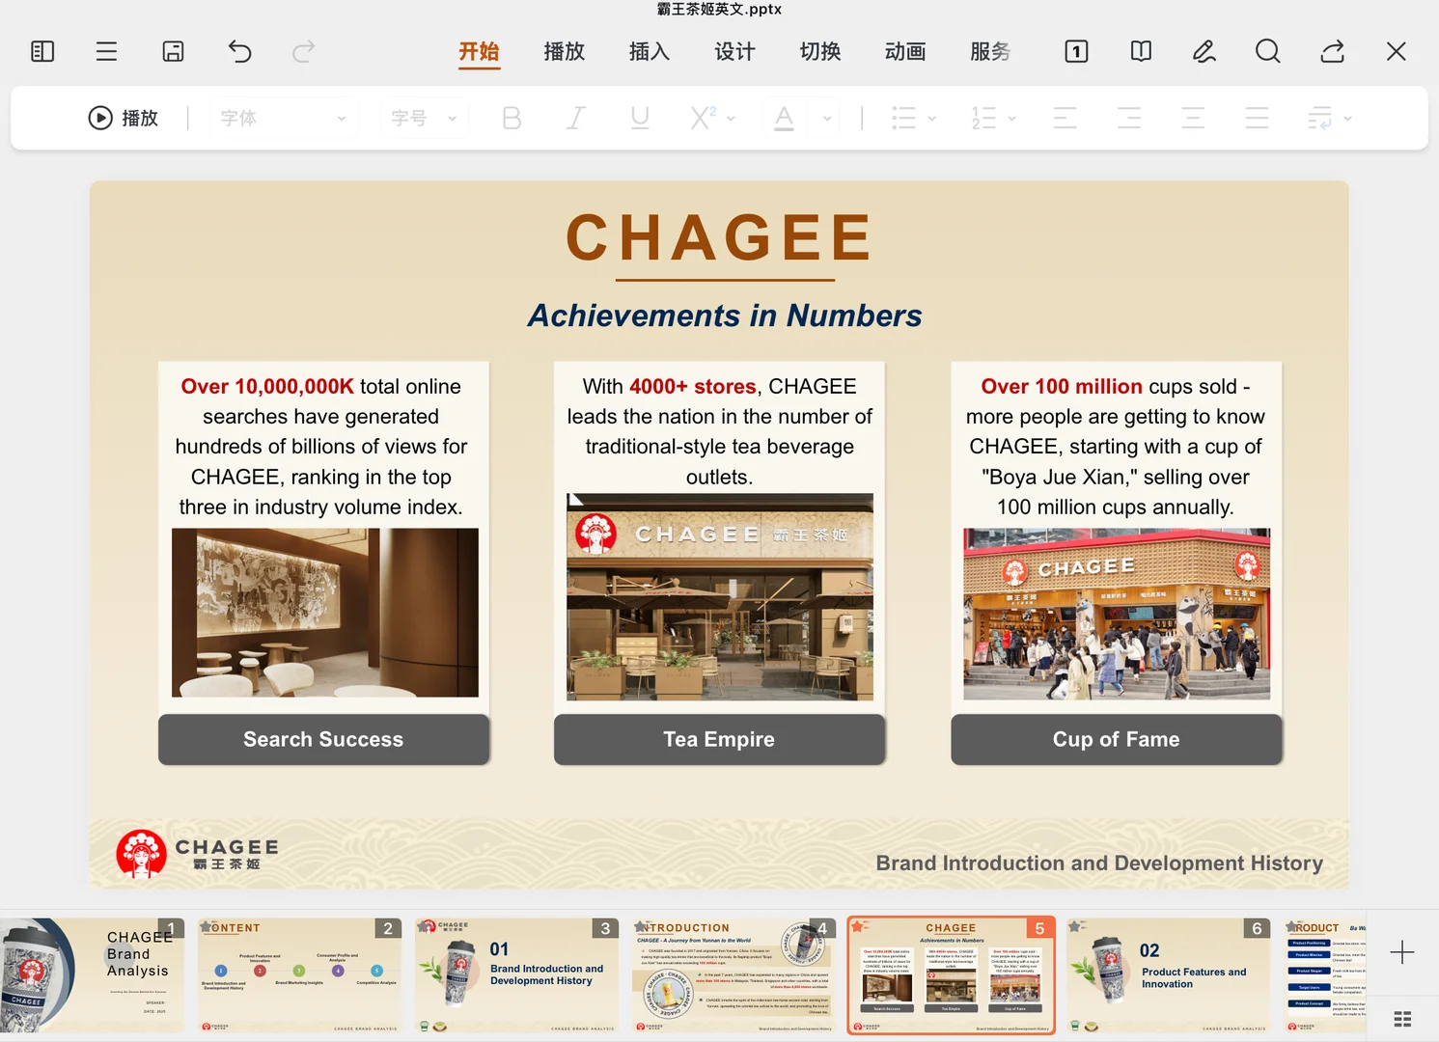Apply the font color A button

tap(784, 118)
